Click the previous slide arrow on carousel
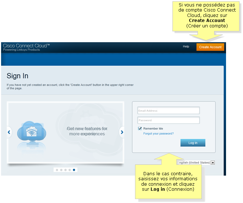243x203 pixels. click(9, 132)
